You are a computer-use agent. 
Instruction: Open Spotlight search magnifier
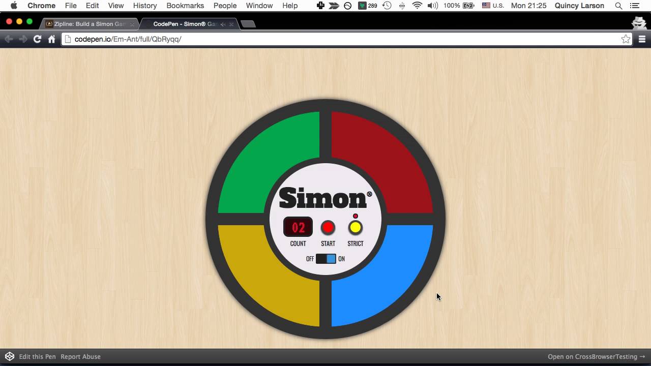click(x=618, y=6)
